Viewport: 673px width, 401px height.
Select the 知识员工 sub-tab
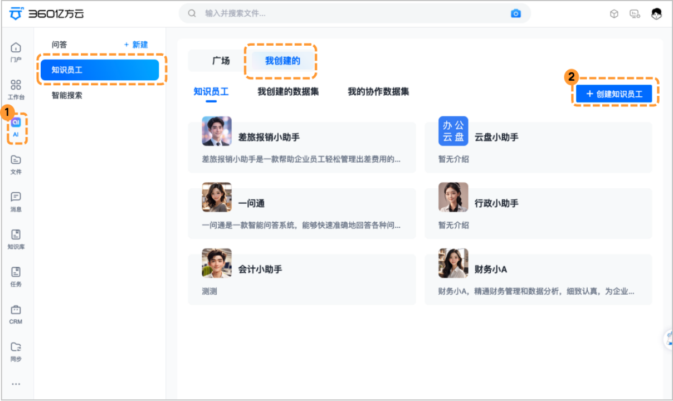click(211, 92)
